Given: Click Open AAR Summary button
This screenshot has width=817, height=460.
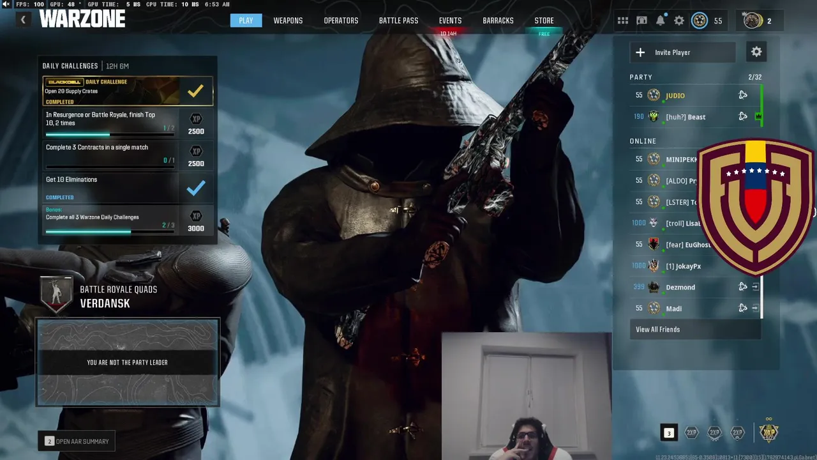Looking at the screenshot, I should pos(77,441).
